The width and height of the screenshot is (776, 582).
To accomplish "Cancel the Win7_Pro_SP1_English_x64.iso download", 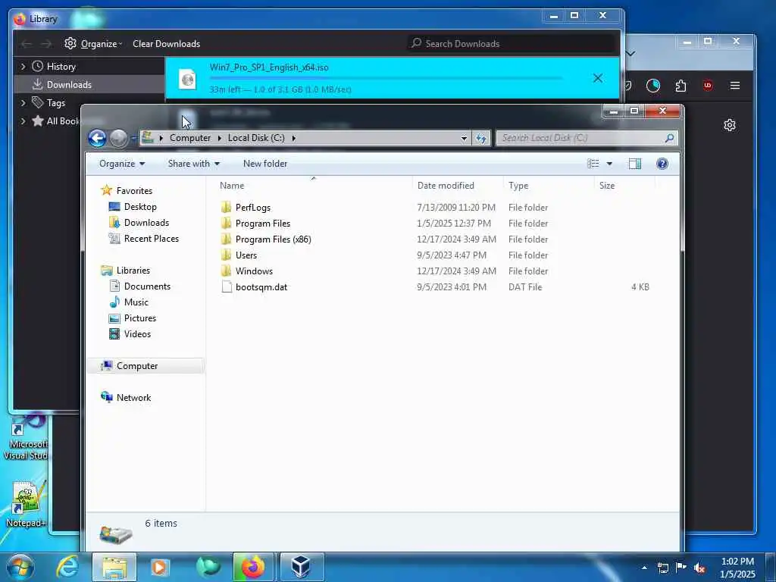I will point(598,78).
